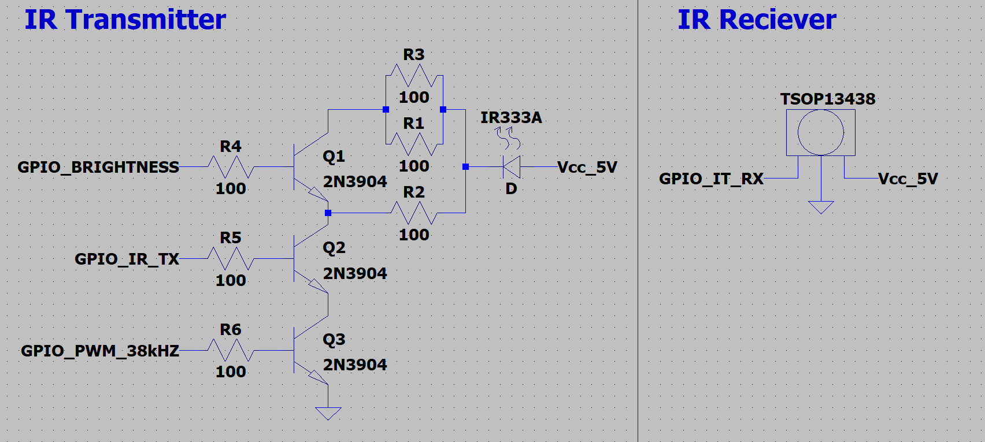The height and width of the screenshot is (442, 985).
Task: Click the junction dot at Q1 emitter
Action: click(x=328, y=213)
